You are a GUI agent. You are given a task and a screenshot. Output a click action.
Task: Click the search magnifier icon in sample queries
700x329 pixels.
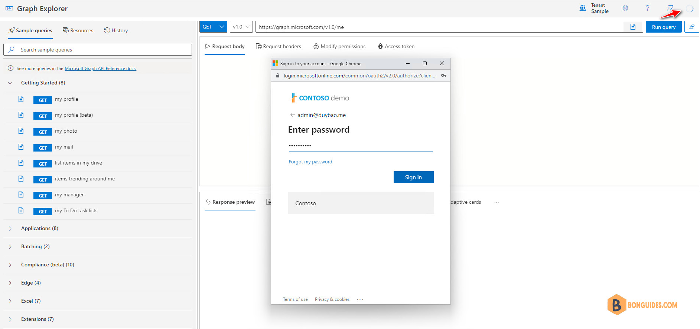12,49
